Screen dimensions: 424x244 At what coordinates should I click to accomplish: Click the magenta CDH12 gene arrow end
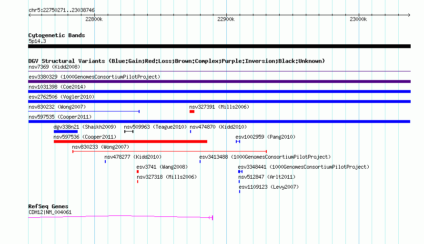pyautogui.click(x=211, y=217)
